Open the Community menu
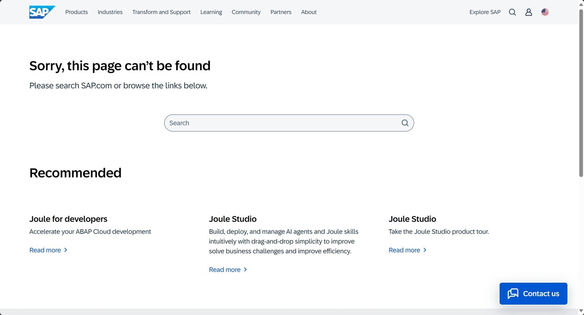Viewport: 584px width, 315px height. point(246,12)
